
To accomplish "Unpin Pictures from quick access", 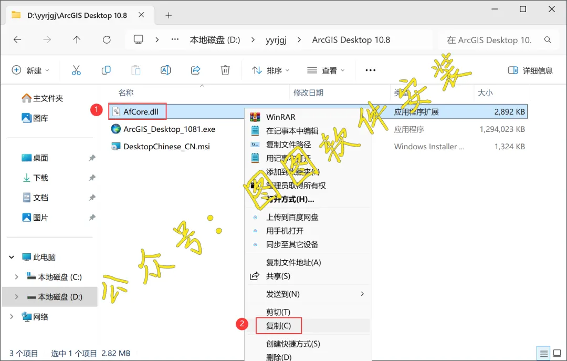I will pyautogui.click(x=92, y=218).
